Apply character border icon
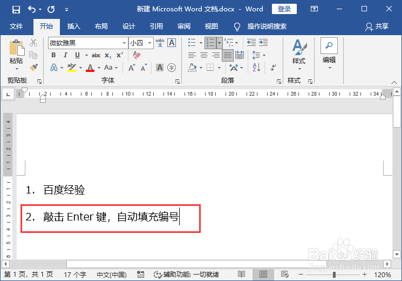 pos(172,43)
